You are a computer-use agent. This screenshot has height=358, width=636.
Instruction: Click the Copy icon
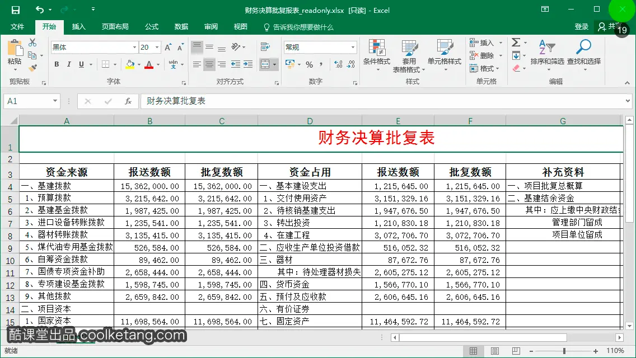coord(32,55)
